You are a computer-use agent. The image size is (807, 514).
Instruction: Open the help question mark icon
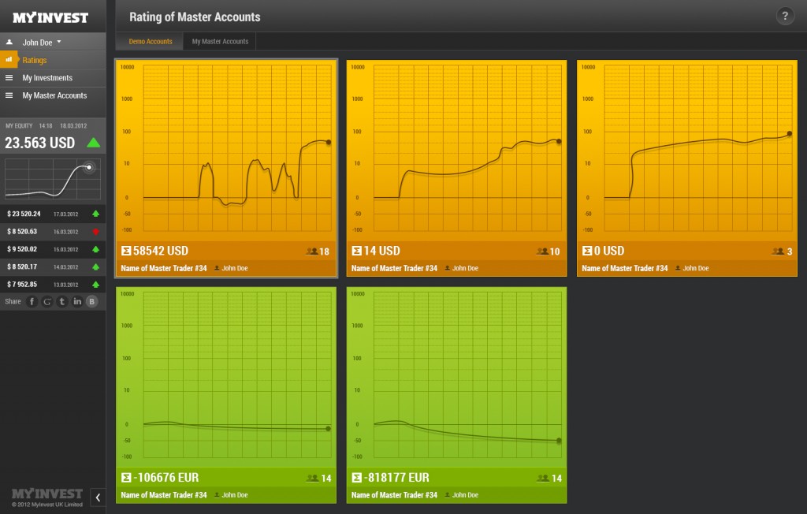[x=785, y=16]
